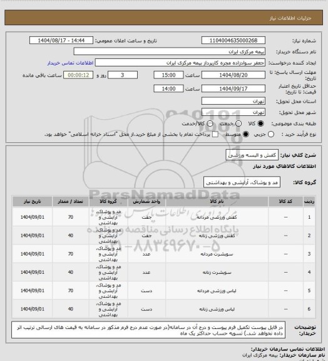Click need date 1404/09/01 in row 6
The width and height of the screenshot is (328, 361).
(x=32, y=309)
